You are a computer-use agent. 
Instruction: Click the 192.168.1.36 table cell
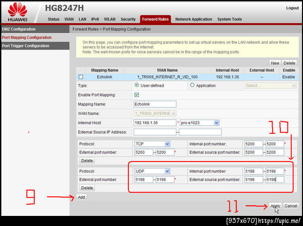[x=227, y=77]
